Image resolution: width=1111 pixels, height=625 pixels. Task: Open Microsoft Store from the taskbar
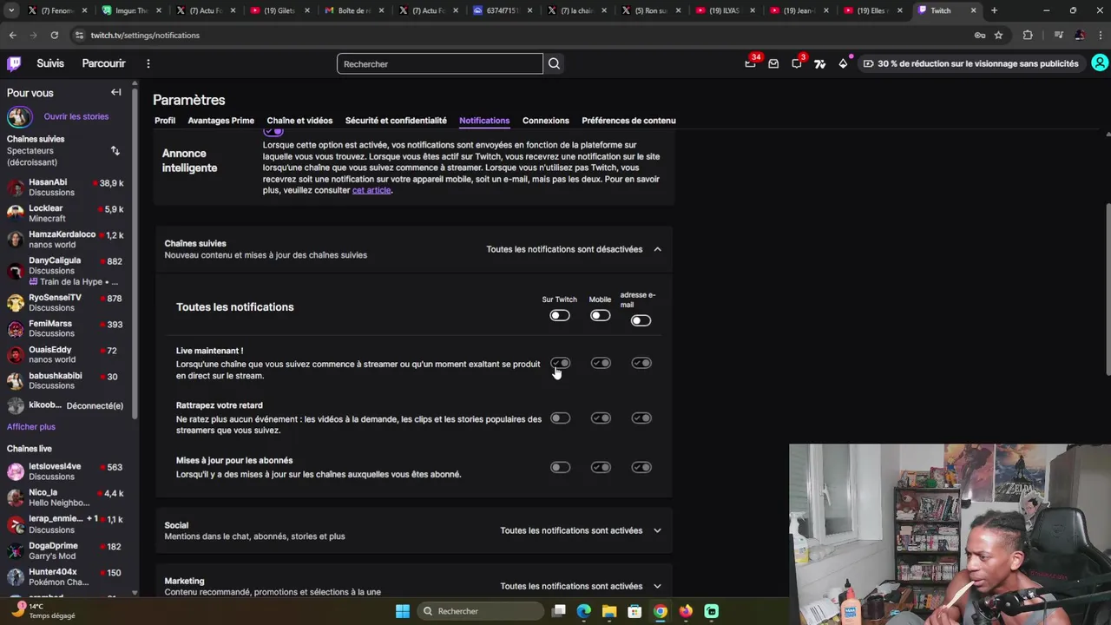click(x=634, y=611)
